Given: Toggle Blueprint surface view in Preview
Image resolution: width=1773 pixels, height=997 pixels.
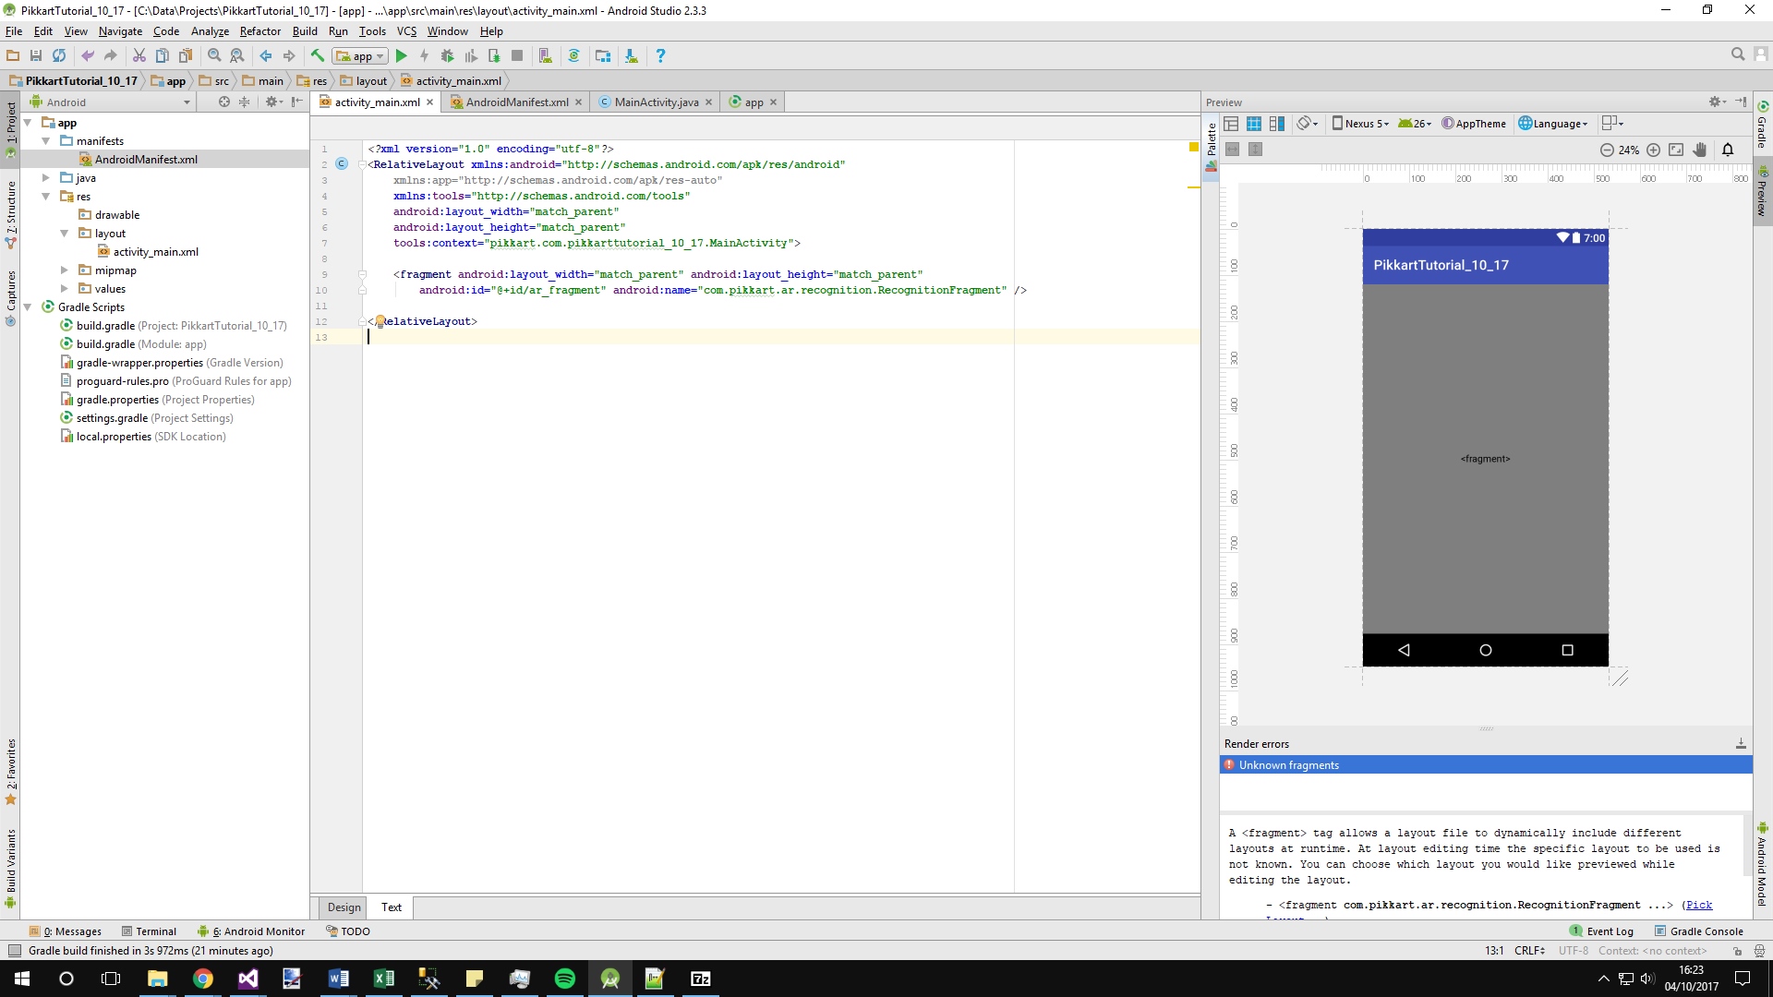Looking at the screenshot, I should pos(1254,124).
